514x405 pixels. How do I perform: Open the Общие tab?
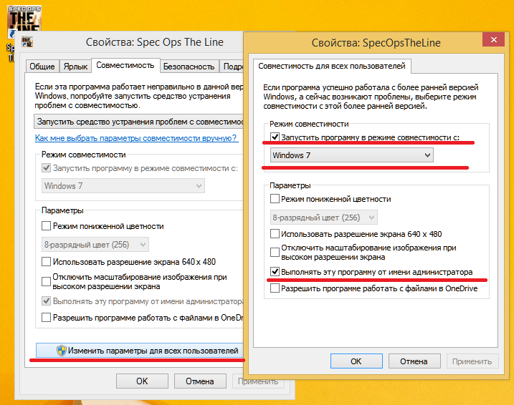42,67
